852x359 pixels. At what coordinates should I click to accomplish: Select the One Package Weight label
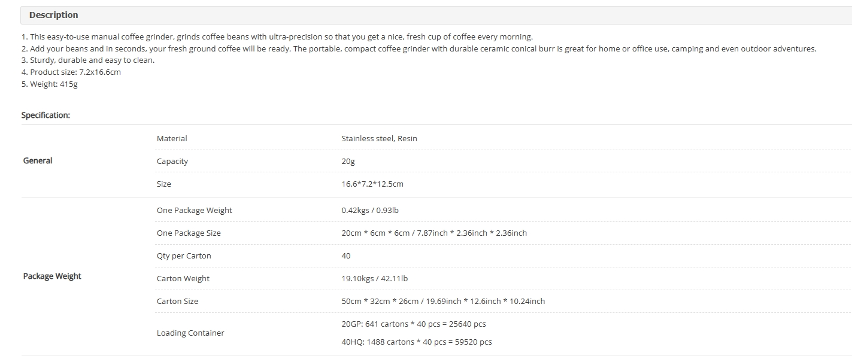pos(195,210)
